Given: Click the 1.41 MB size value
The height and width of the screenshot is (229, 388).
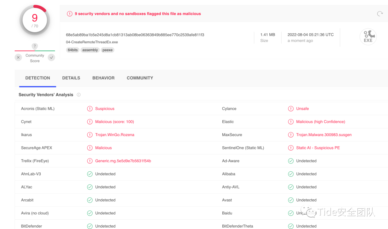Looking at the screenshot, I should 268,35.
